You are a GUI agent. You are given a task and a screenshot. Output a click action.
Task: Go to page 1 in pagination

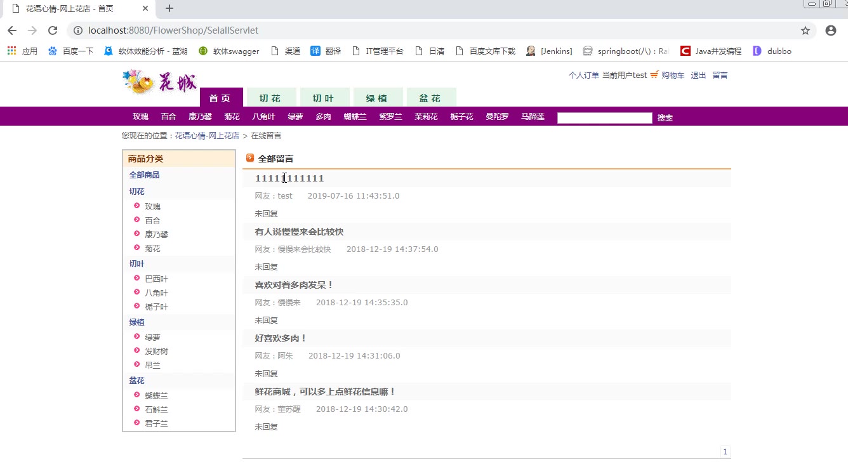coord(725,452)
